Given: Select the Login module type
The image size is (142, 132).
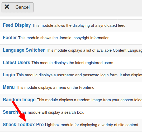Looking at the screenshot, I should [9, 75].
